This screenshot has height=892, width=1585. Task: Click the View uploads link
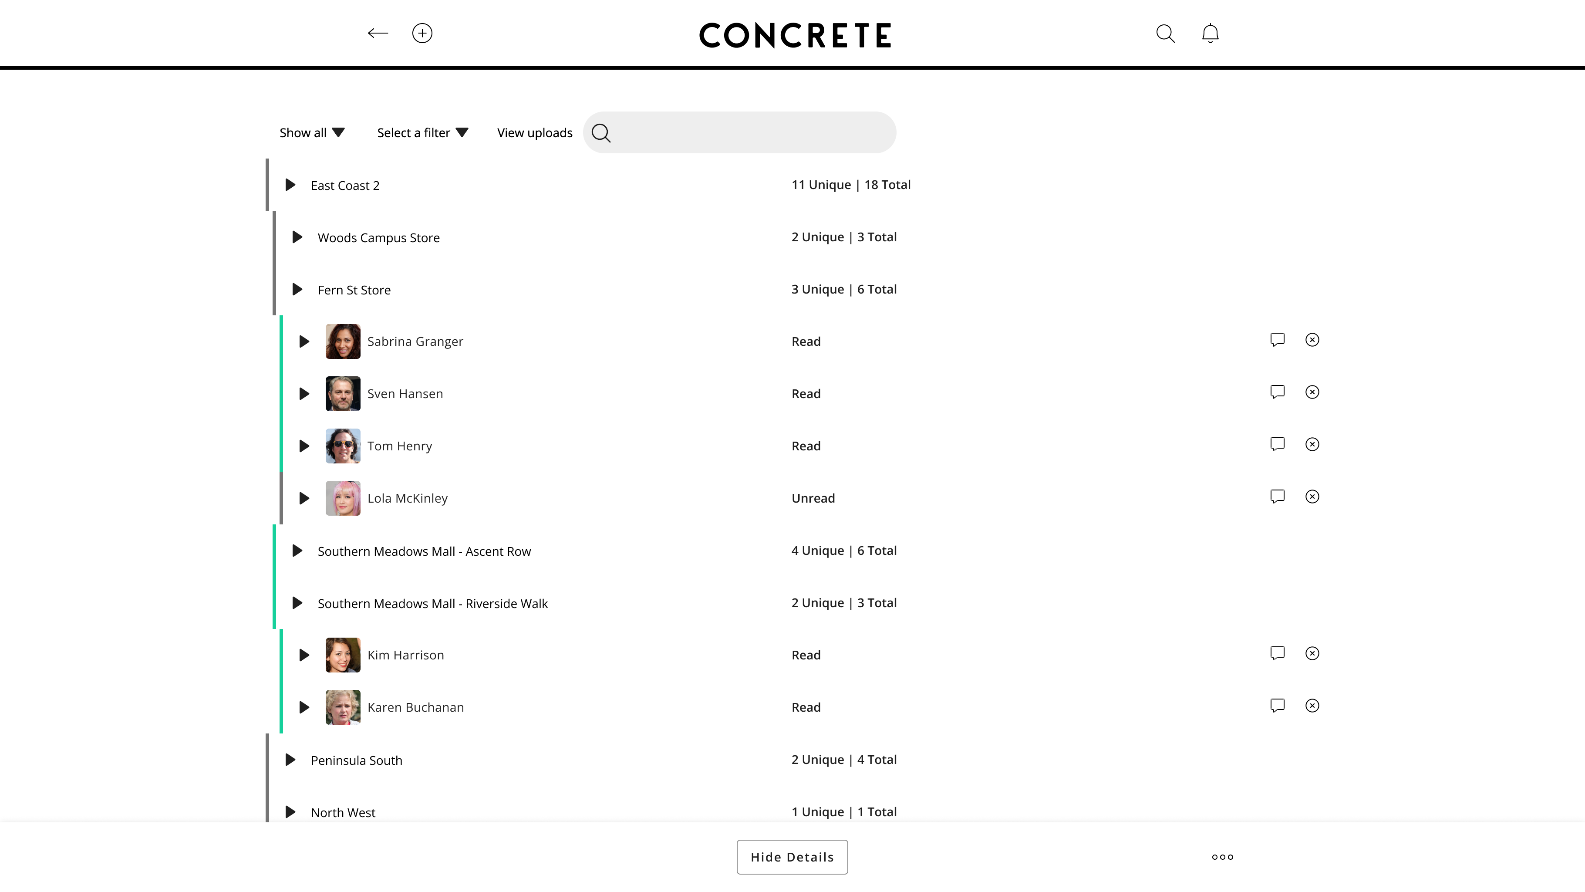point(535,133)
